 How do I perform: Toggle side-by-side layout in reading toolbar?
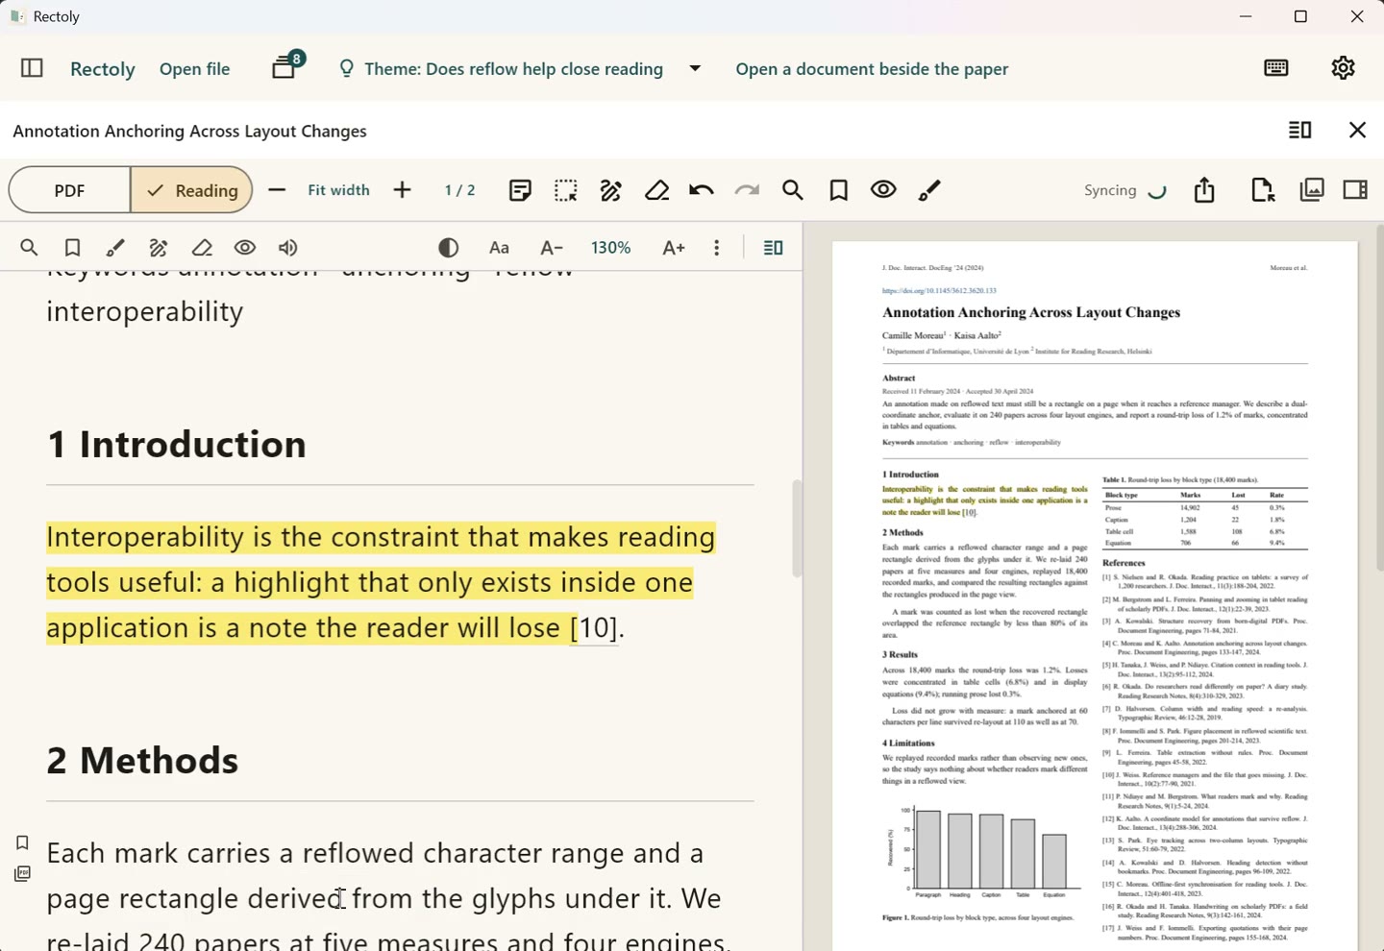click(x=773, y=248)
